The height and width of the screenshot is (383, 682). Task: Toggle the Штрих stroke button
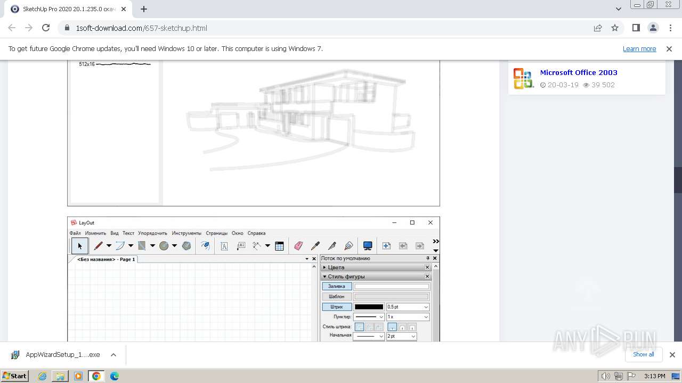pos(337,306)
